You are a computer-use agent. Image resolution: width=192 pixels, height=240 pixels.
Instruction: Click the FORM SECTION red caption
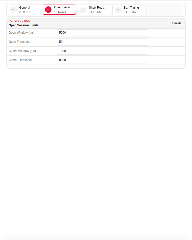[19, 21]
